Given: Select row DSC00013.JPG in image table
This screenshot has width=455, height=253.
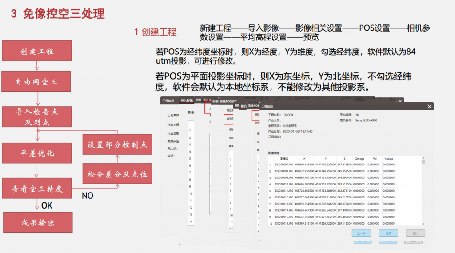Looking at the screenshot, I should 331,204.
